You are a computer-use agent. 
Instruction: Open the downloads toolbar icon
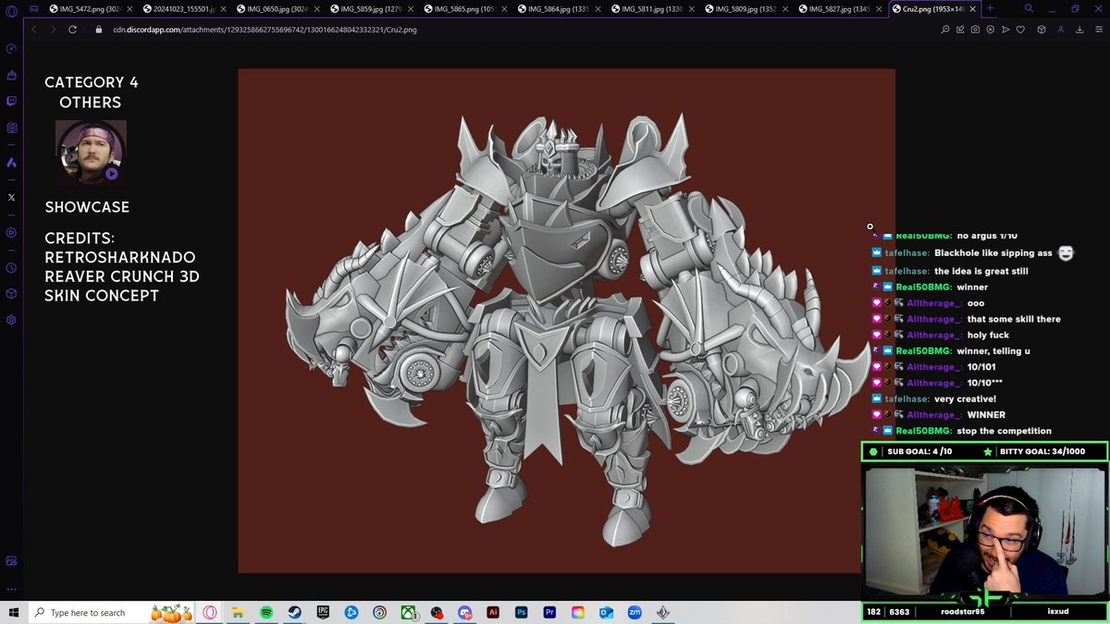pyautogui.click(x=1079, y=29)
